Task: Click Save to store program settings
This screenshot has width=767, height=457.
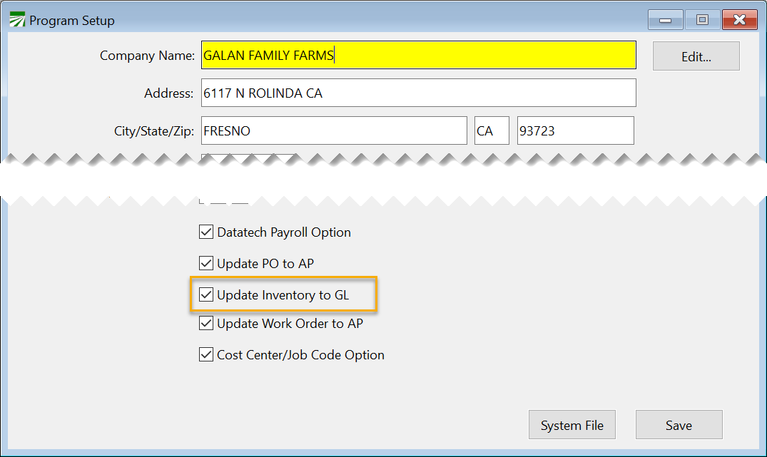Action: tap(679, 426)
